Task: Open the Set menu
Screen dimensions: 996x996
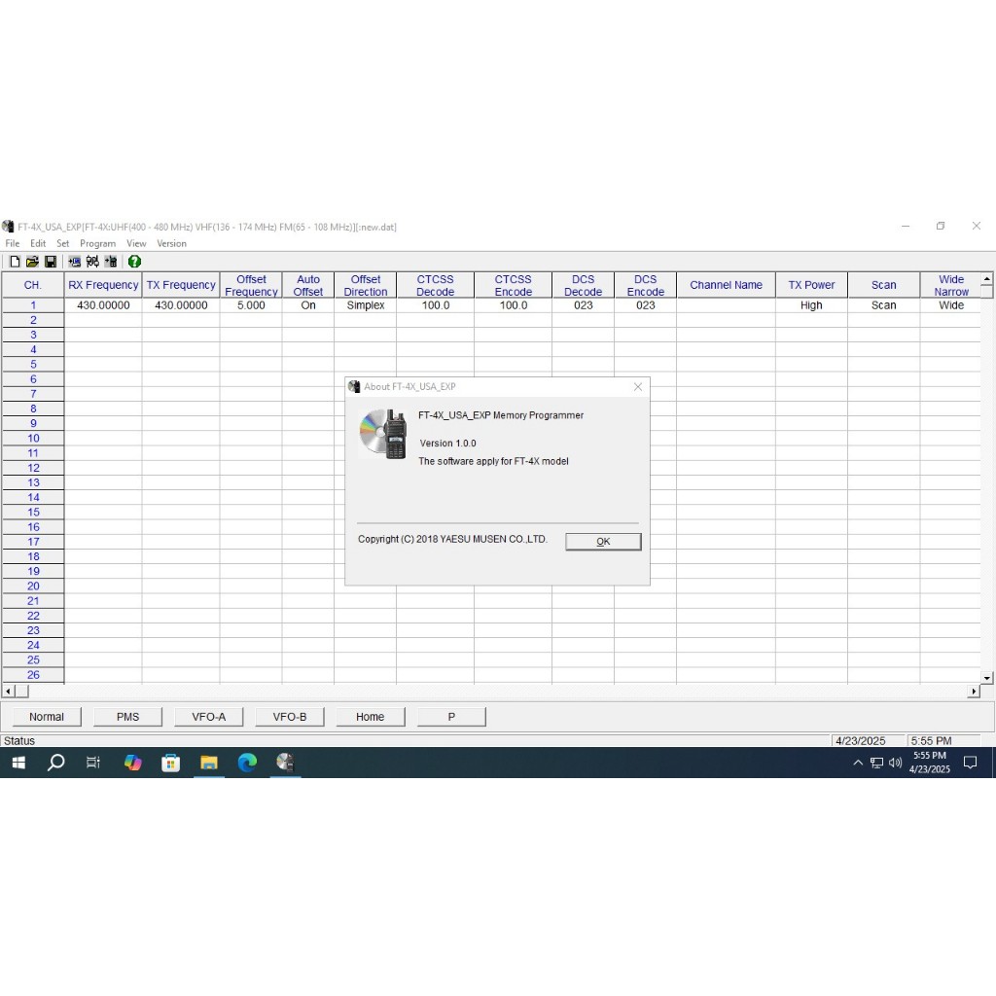Action: point(62,243)
